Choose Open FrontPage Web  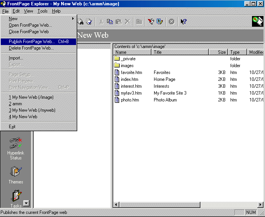tap(39, 25)
